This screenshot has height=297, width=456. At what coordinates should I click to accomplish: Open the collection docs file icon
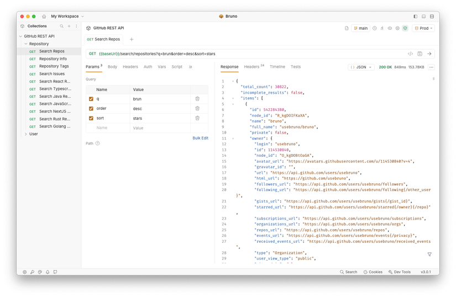tap(347, 28)
